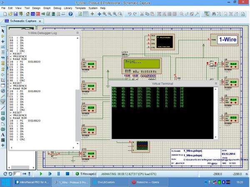The width and height of the screenshot is (250, 187).
Task: Redo the action in the toolbar
Action: coord(135,14)
